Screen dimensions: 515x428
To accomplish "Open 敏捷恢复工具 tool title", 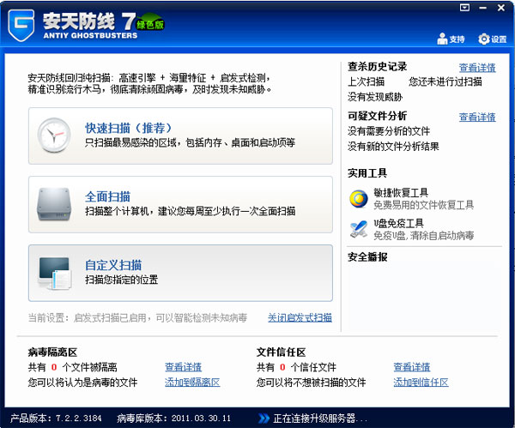I will click(401, 193).
